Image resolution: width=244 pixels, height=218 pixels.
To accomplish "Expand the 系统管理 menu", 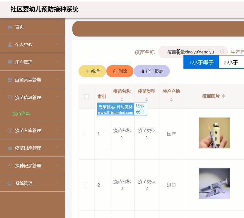I will 57,183.
